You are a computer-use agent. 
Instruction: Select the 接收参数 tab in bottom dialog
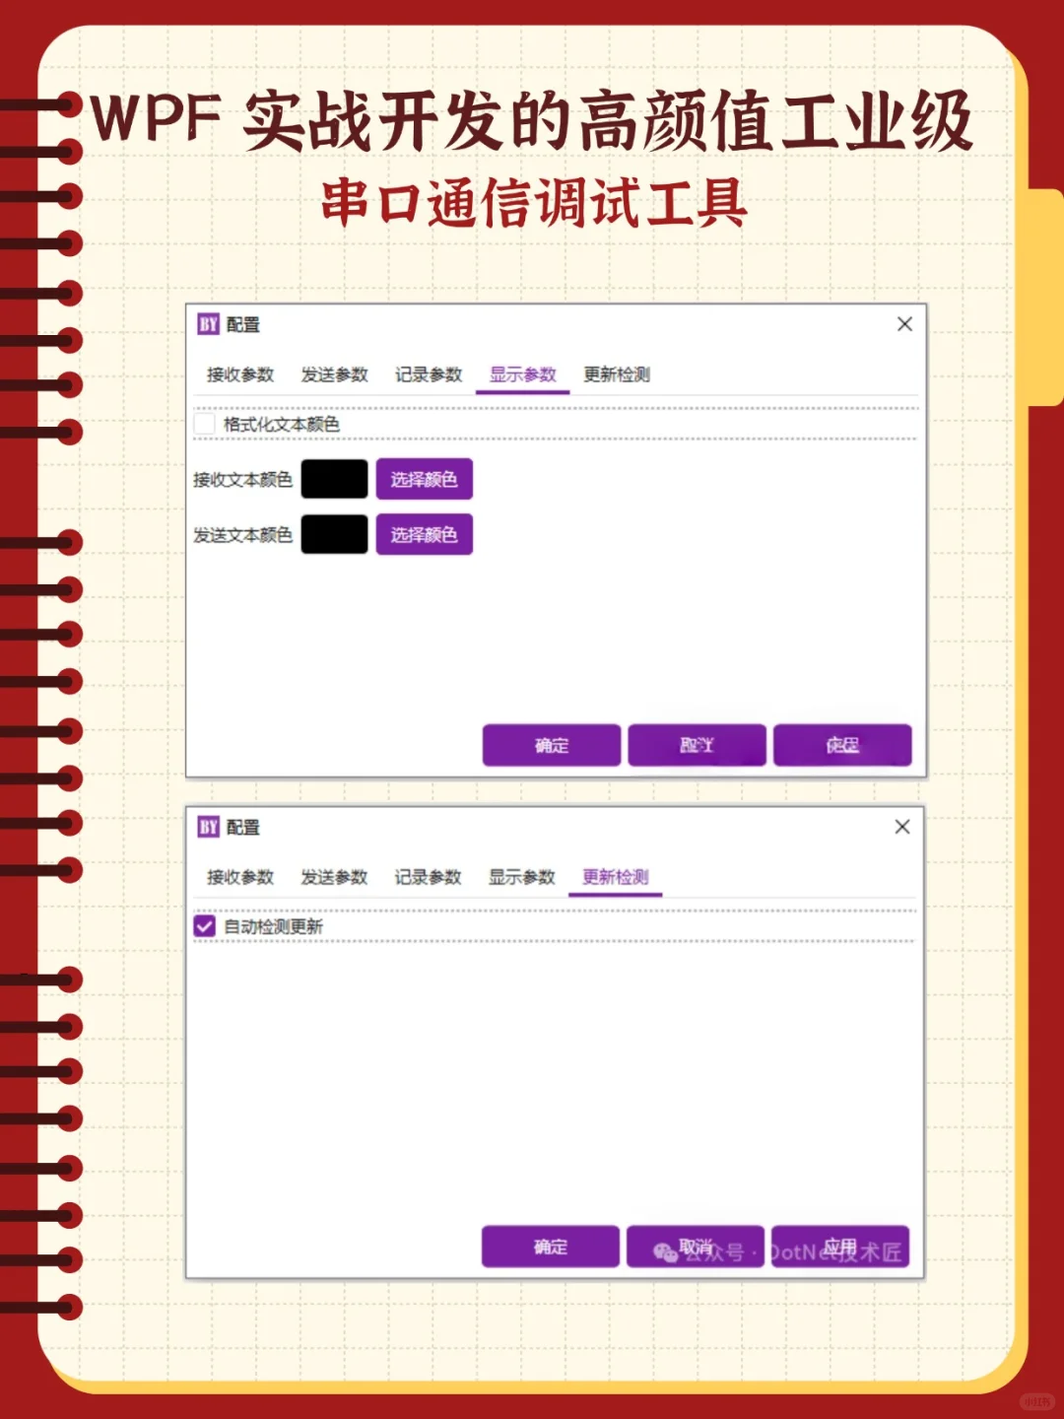point(239,876)
